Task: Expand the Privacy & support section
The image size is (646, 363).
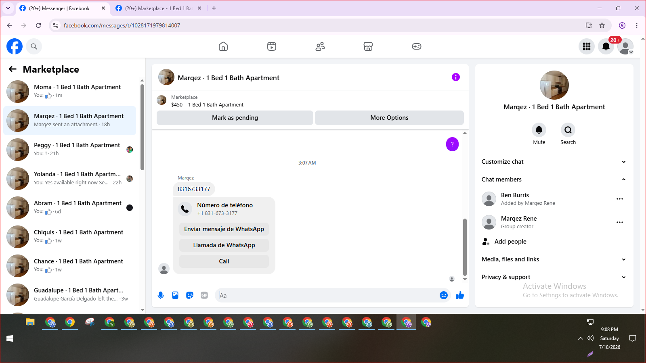Action: pyautogui.click(x=554, y=277)
